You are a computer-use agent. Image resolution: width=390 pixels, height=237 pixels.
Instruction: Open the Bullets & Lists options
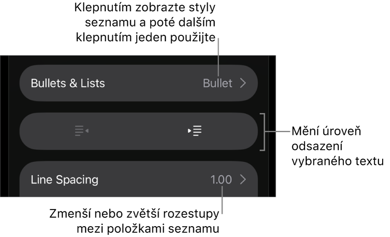click(138, 83)
